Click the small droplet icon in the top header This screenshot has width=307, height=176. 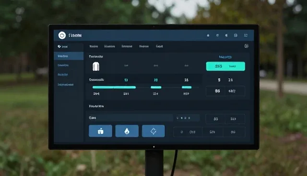click(x=208, y=35)
